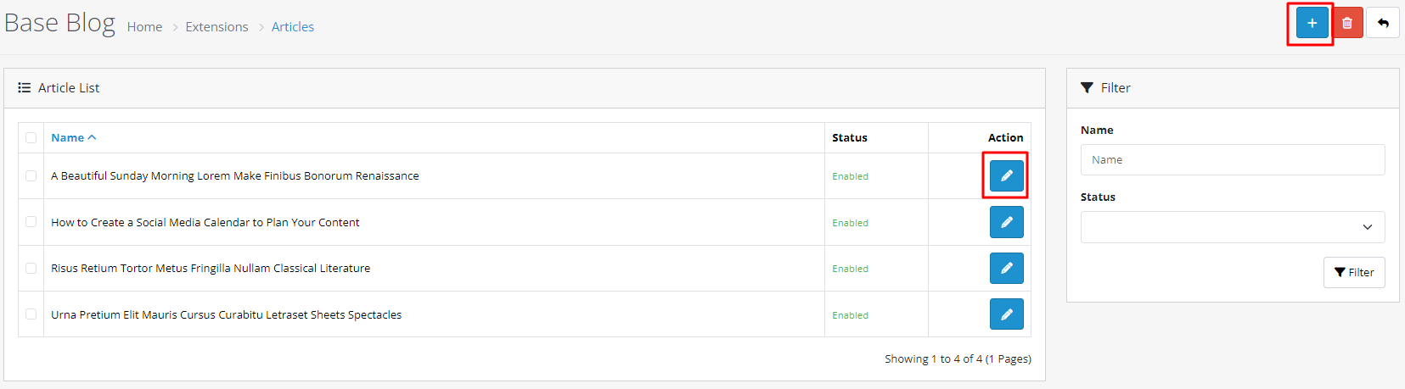Click the red delete trash button
The width and height of the screenshot is (1405, 389).
pos(1347,23)
